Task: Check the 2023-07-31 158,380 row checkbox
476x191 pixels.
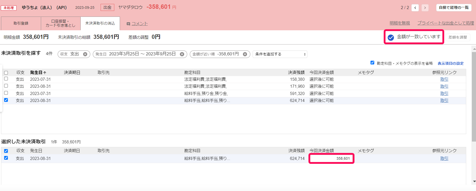Action: coord(6,79)
